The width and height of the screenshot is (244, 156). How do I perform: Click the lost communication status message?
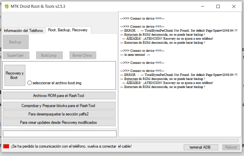click(71, 146)
